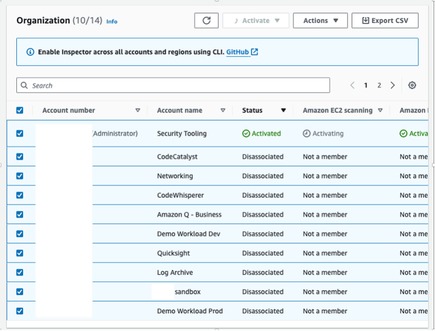435x331 pixels.
Task: Open the Activate dropdown
Action: [256, 20]
